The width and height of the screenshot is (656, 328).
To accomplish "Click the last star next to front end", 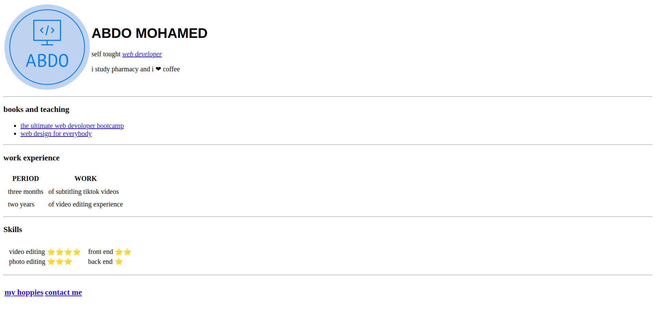I will pos(127,252).
